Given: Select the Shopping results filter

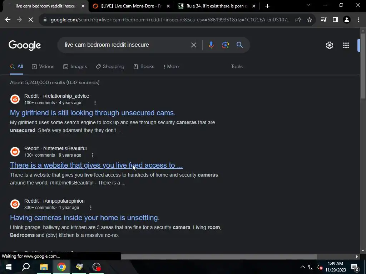Looking at the screenshot, I should [x=110, y=67].
